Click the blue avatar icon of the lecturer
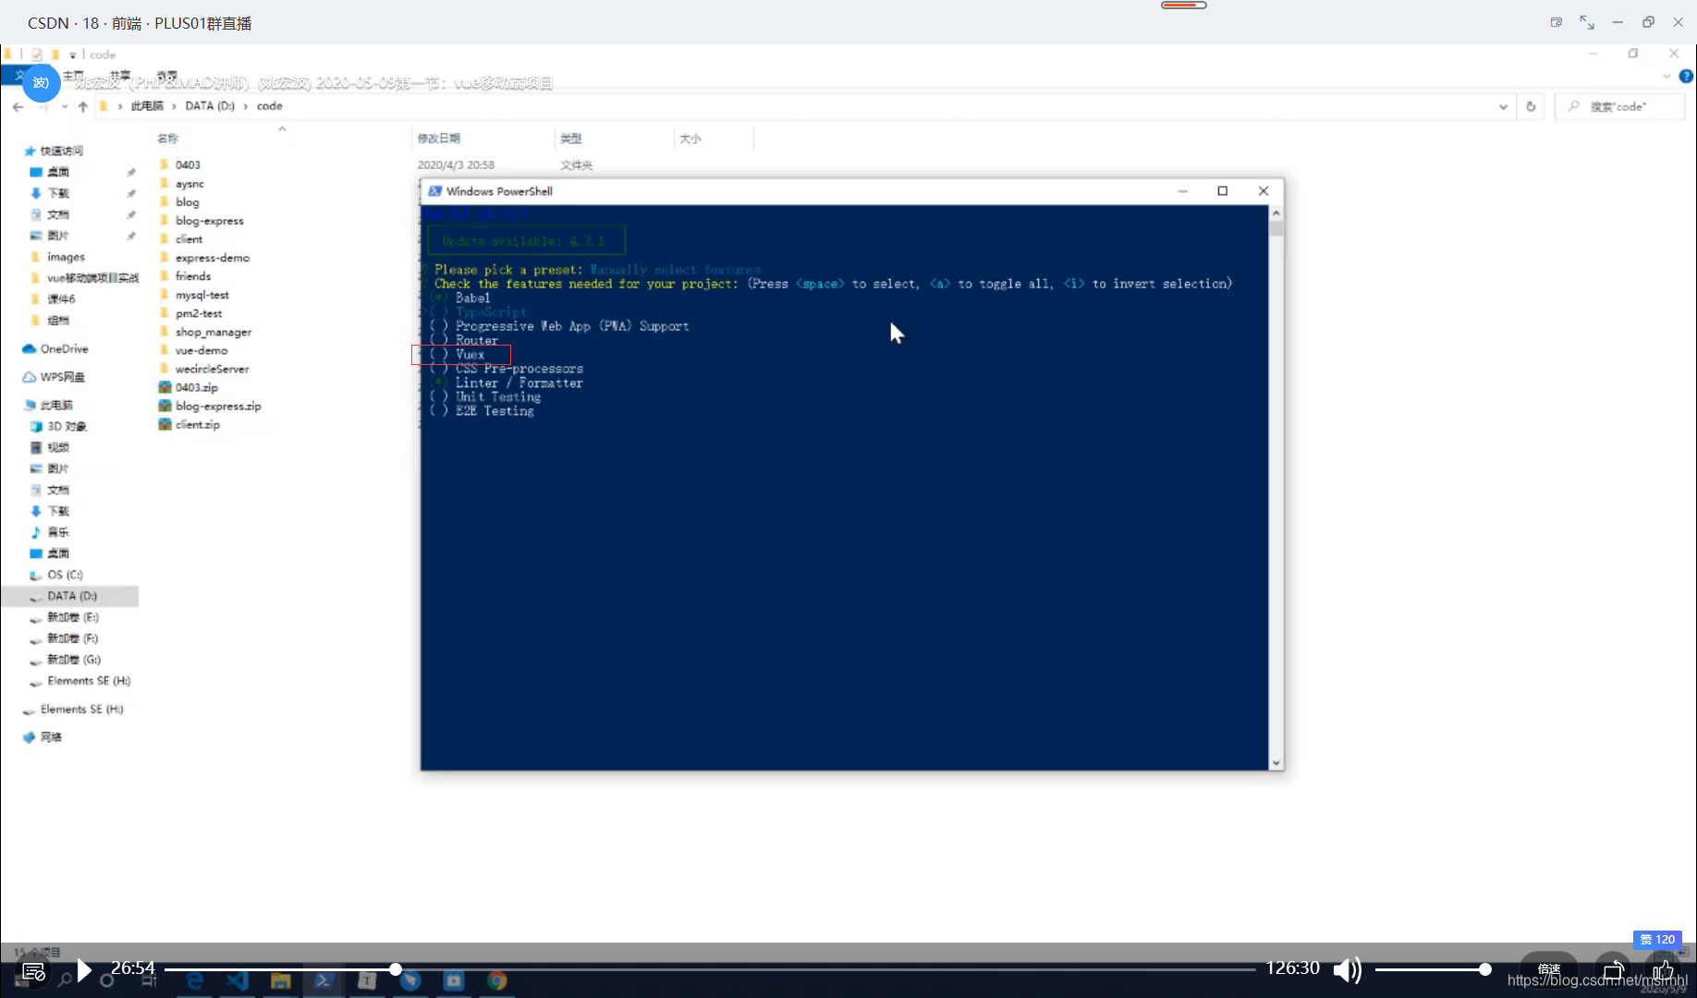Screen dimensions: 1697x998 coord(42,83)
